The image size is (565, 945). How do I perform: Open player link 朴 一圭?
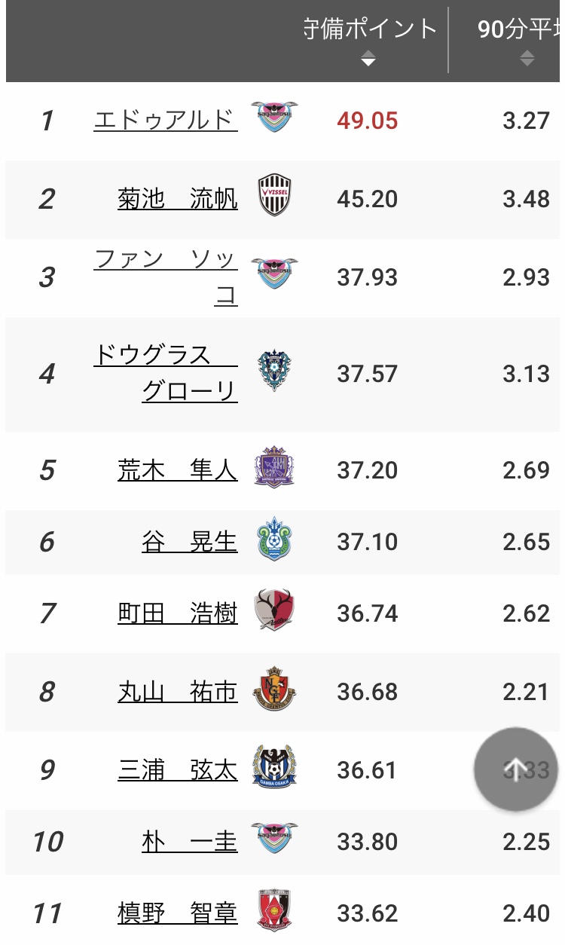click(190, 841)
